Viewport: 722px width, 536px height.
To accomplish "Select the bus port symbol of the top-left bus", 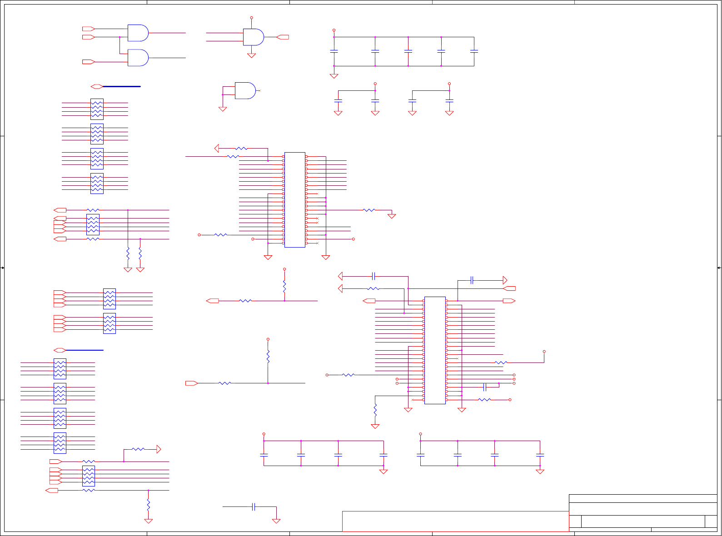I will pyautogui.click(x=97, y=86).
